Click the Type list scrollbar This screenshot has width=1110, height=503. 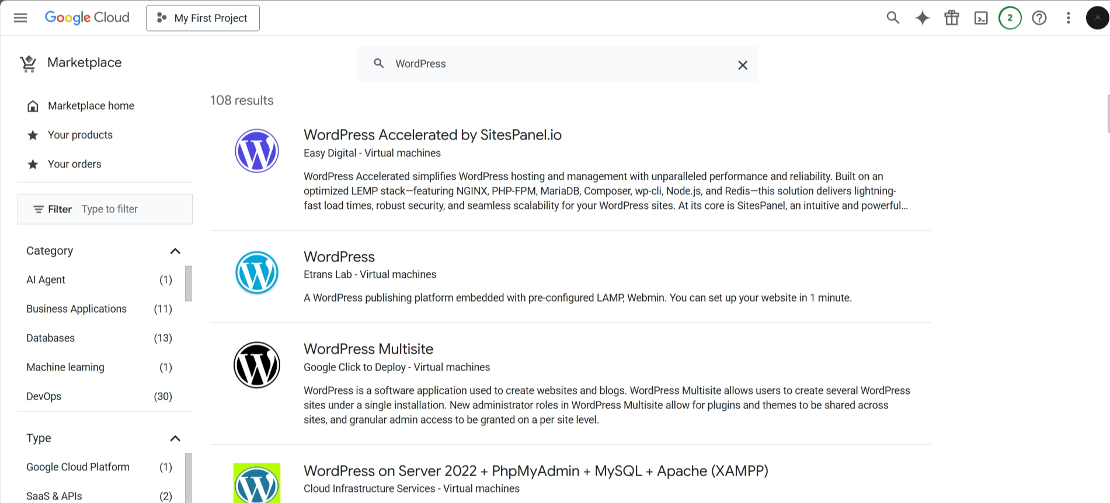tap(189, 478)
